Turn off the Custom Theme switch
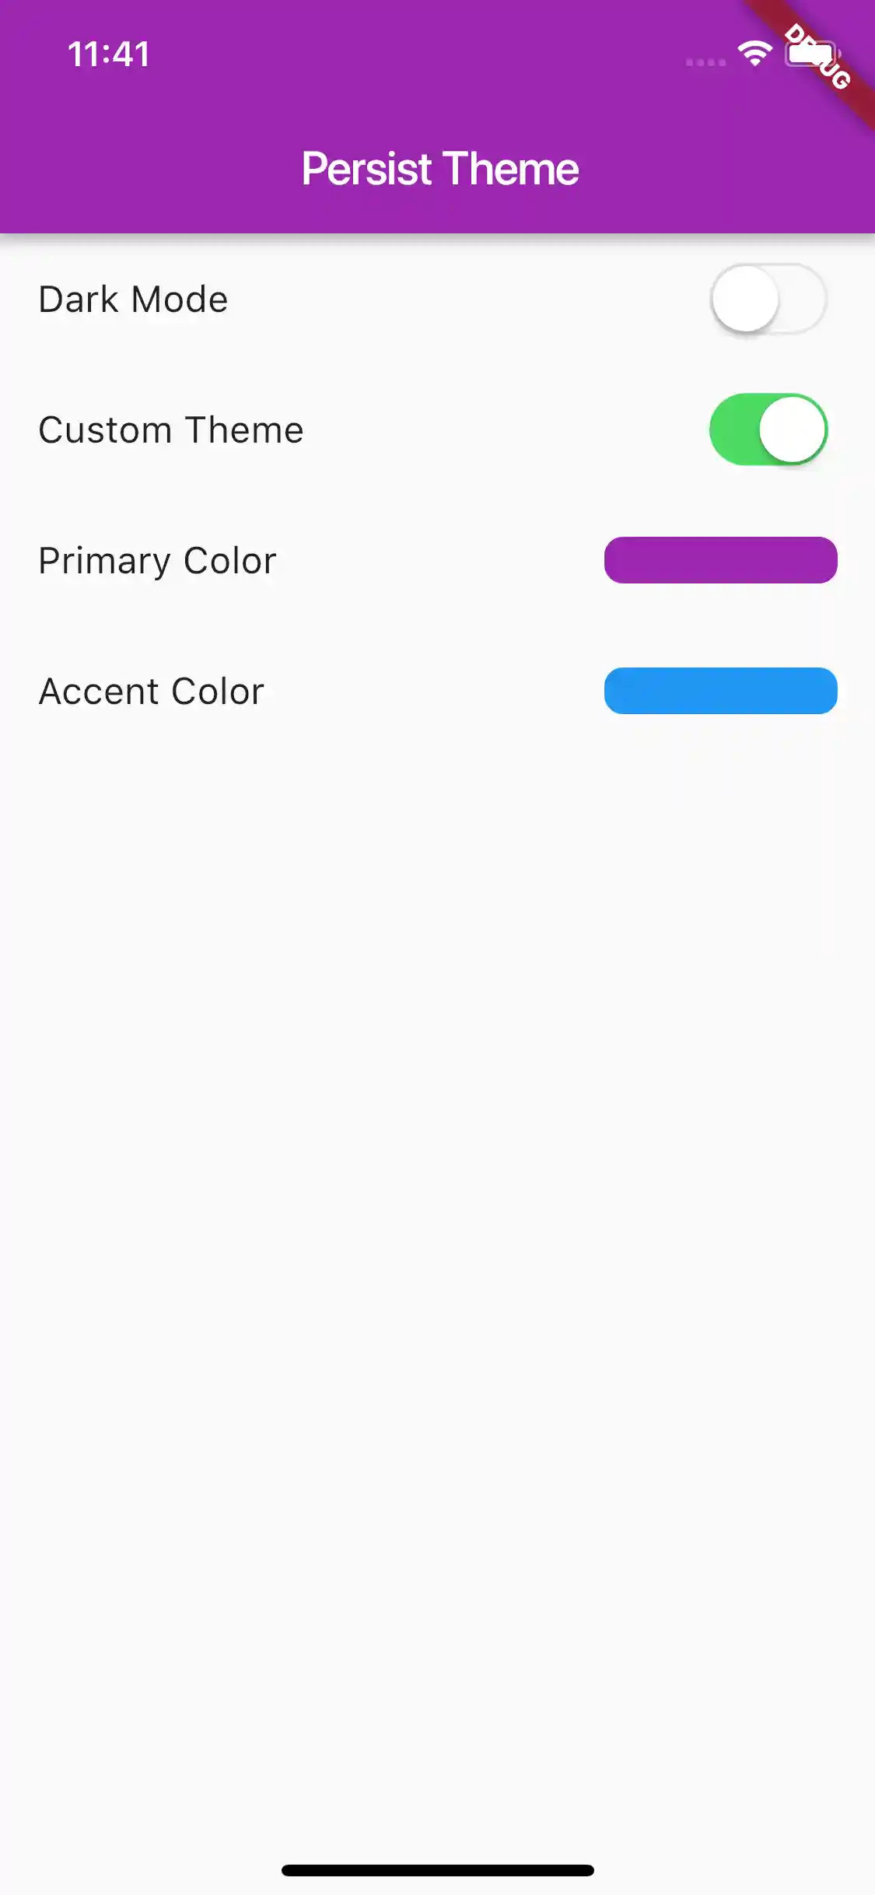Viewport: 875px width, 1895px height. pyautogui.click(x=768, y=429)
